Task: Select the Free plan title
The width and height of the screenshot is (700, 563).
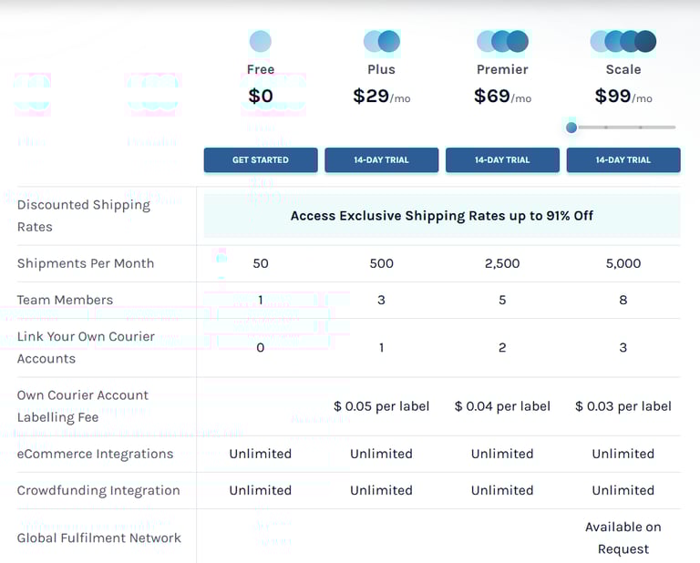Action: (x=260, y=70)
